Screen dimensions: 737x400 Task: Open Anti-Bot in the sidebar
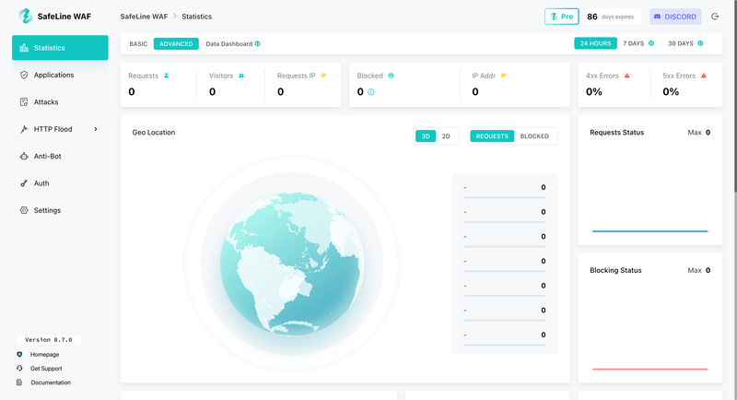[x=60, y=156]
